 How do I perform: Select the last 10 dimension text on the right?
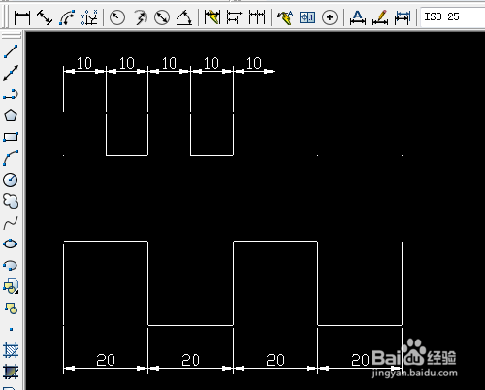pos(254,63)
